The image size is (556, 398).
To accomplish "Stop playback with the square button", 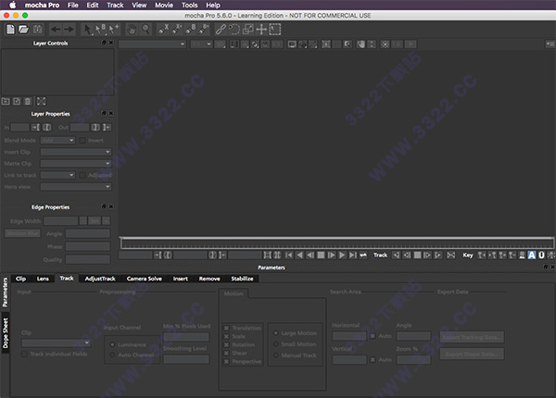I will [321, 255].
